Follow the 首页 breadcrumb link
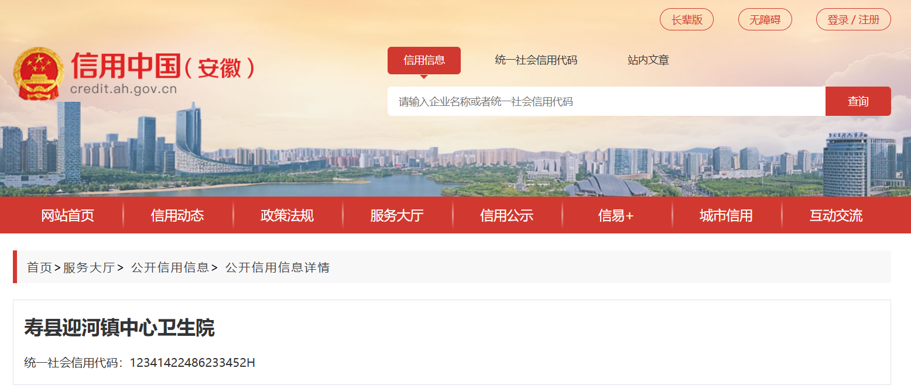The height and width of the screenshot is (392, 911). click(40, 267)
